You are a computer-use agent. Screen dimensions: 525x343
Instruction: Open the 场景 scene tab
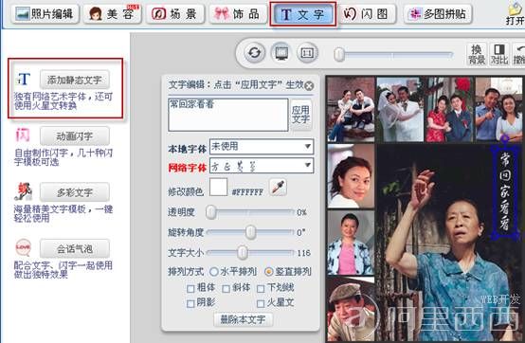(x=174, y=14)
